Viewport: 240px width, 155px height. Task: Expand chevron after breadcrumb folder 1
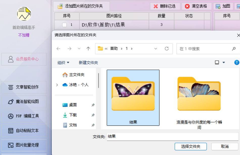pos(132,49)
